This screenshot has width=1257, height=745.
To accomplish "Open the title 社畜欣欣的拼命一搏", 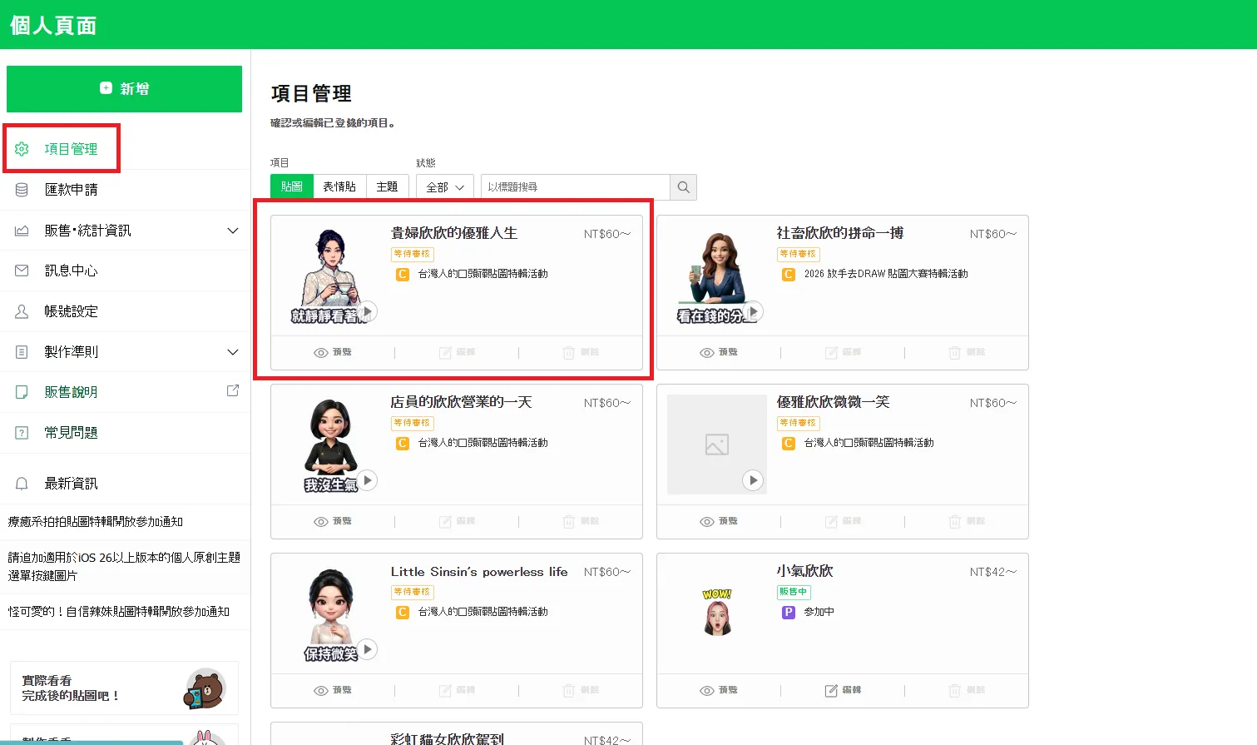I will click(x=840, y=234).
